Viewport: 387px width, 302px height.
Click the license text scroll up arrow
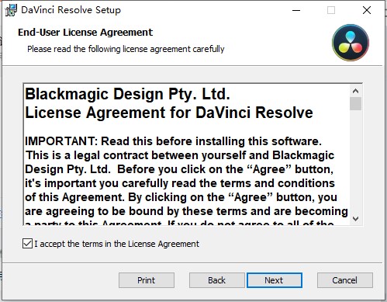coord(356,91)
